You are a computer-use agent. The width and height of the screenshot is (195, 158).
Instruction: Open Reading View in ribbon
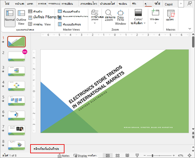tap(40, 24)
